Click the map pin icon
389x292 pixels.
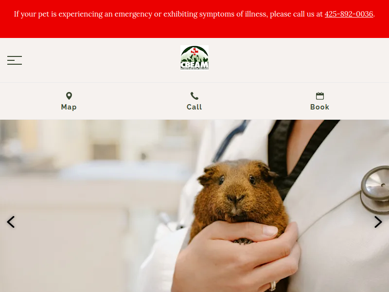tap(69, 96)
